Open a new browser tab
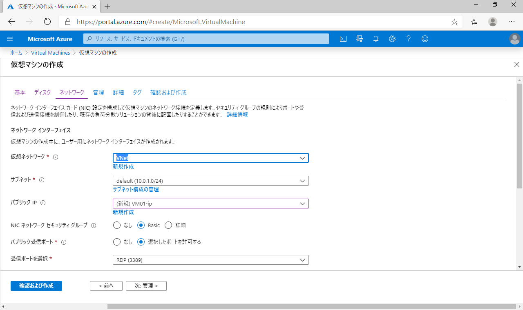 (107, 7)
